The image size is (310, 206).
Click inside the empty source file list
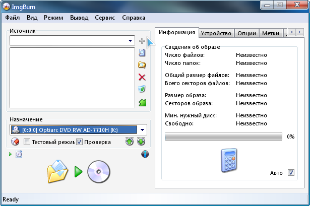[72, 78]
